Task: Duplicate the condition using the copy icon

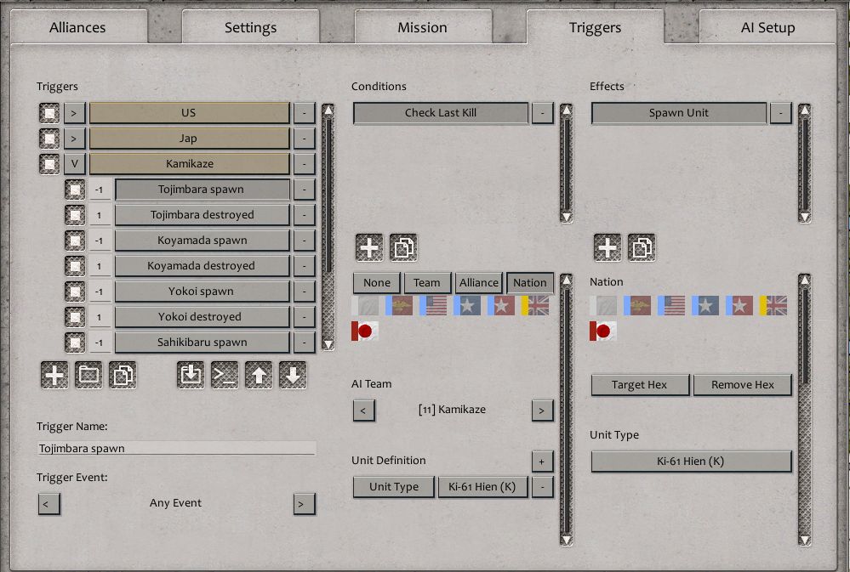Action: click(403, 247)
